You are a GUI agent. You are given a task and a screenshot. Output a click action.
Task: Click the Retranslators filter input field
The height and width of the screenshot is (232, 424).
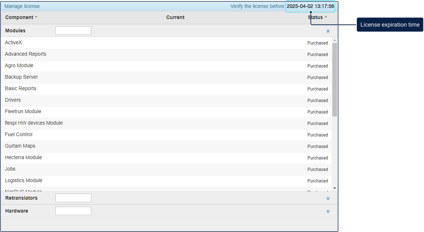click(73, 198)
